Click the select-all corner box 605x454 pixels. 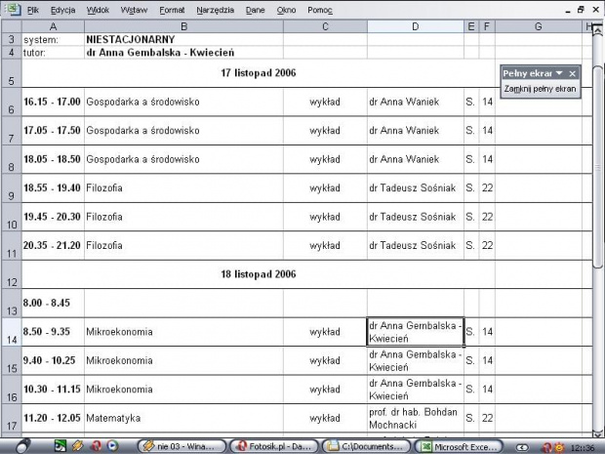(11, 26)
